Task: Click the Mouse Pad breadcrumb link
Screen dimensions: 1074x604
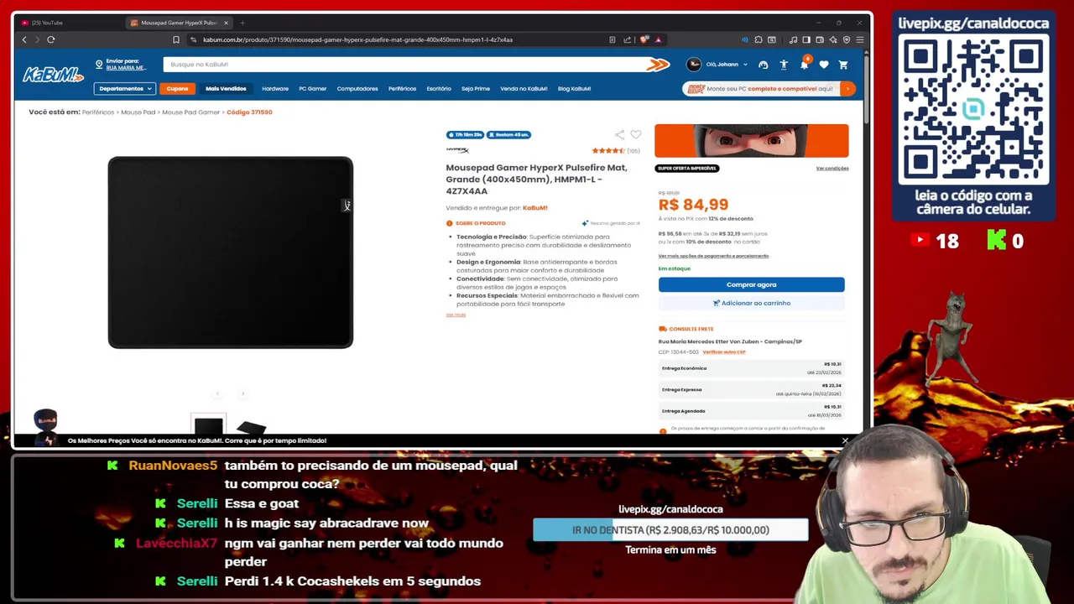Action: (x=138, y=112)
